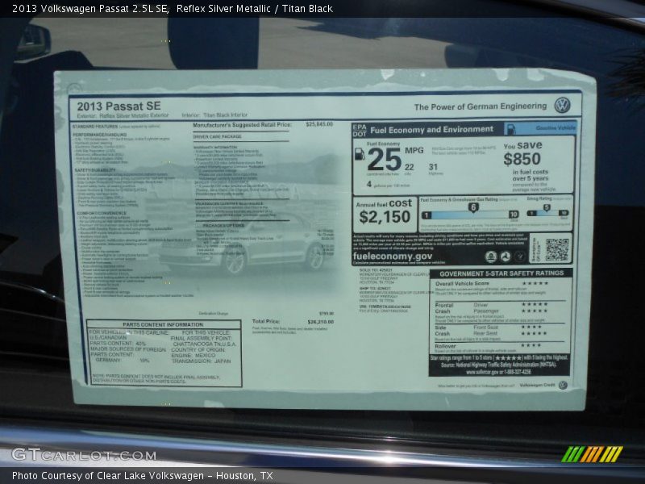Click 'STANDARD FEATURES' heading
Screen dimensions: 645x484
click(95, 127)
